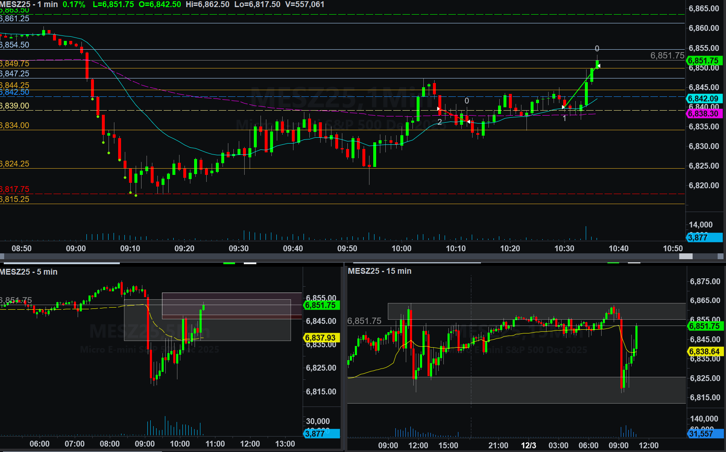This screenshot has height=452, width=726.
Task: Click the scrollbar's right end button
Action: 721,256
